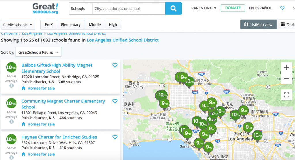Open Homes for sale under Community Magnet
The width and height of the screenshot is (295, 160).
[x=41, y=124]
